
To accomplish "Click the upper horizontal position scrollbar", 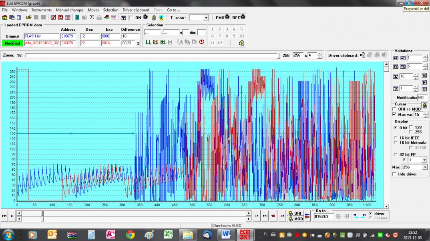I will (x=134, y=213).
